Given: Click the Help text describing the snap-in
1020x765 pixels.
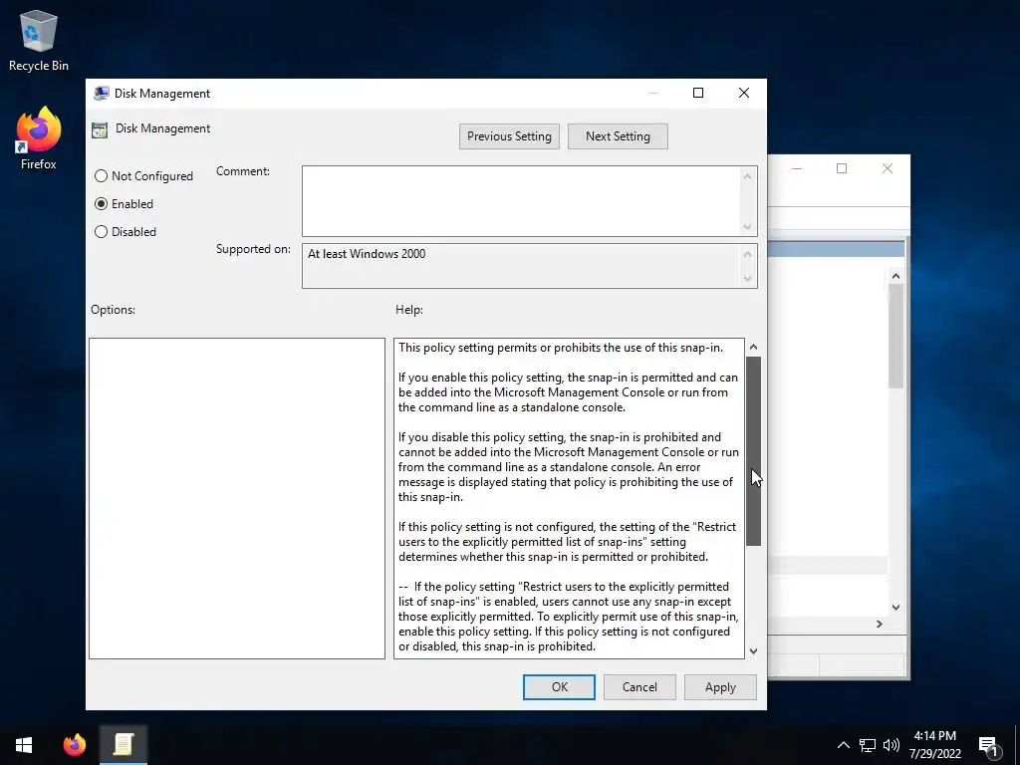Looking at the screenshot, I should tap(569, 497).
